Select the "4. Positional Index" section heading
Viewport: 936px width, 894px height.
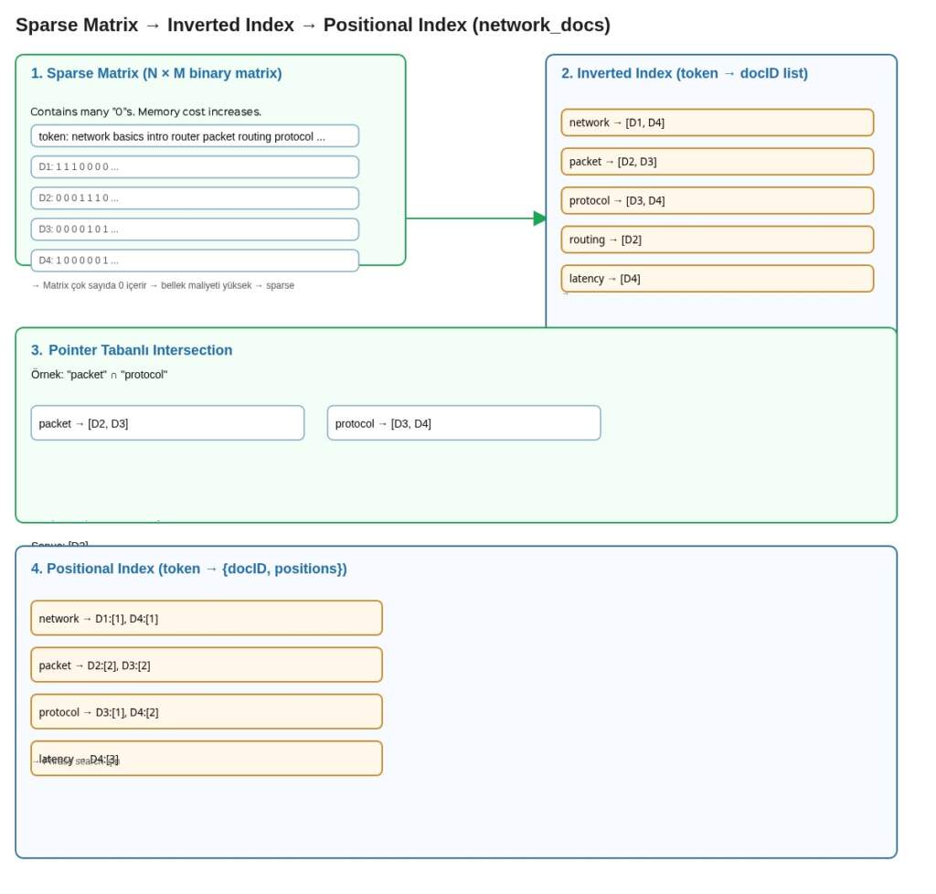[188, 569]
